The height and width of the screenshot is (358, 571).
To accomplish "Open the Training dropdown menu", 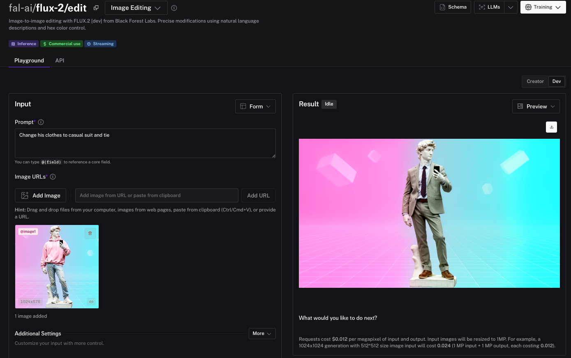I will pyautogui.click(x=543, y=7).
